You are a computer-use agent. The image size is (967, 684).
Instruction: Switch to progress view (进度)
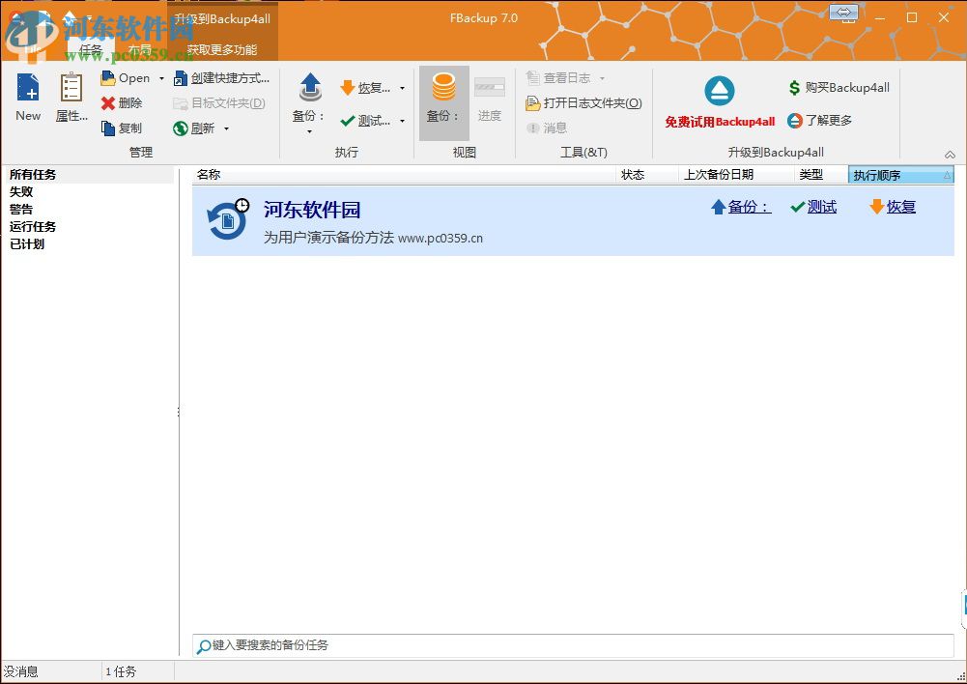[489, 101]
